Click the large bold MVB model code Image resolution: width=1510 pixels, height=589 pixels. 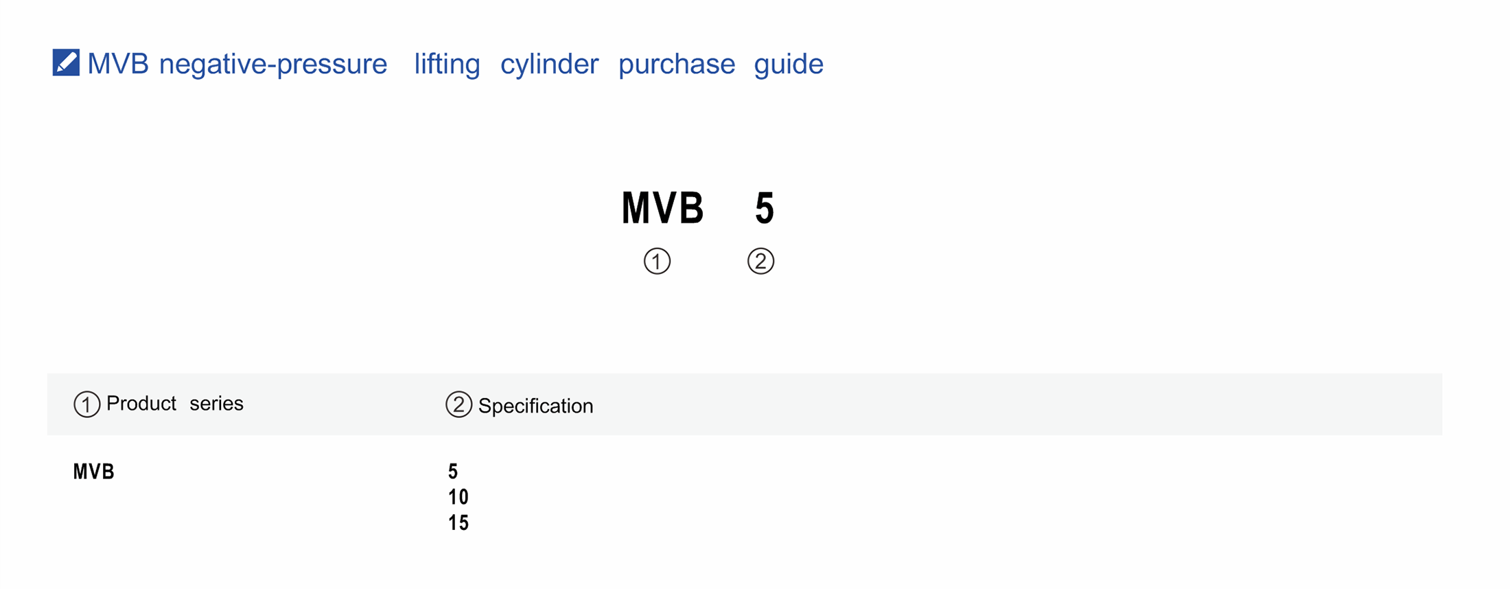click(662, 208)
